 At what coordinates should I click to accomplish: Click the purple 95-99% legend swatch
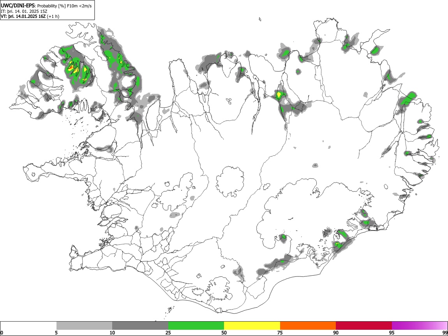pyautogui.click(x=420, y=326)
